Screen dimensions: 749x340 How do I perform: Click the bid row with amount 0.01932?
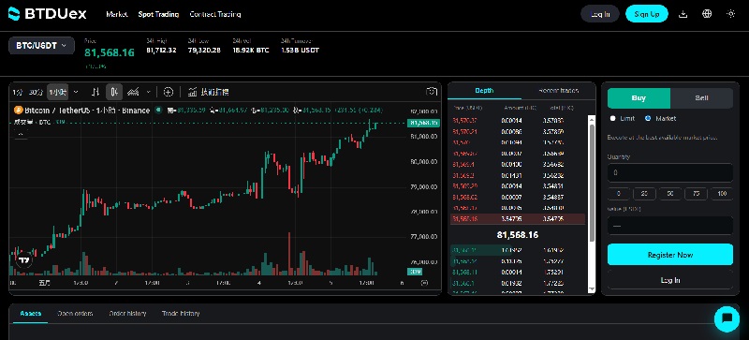coord(518,283)
